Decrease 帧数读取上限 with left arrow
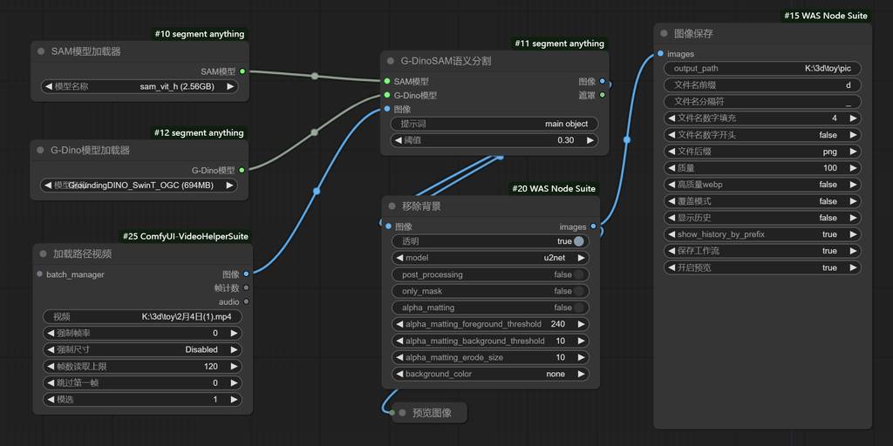The width and height of the screenshot is (893, 446). point(49,366)
